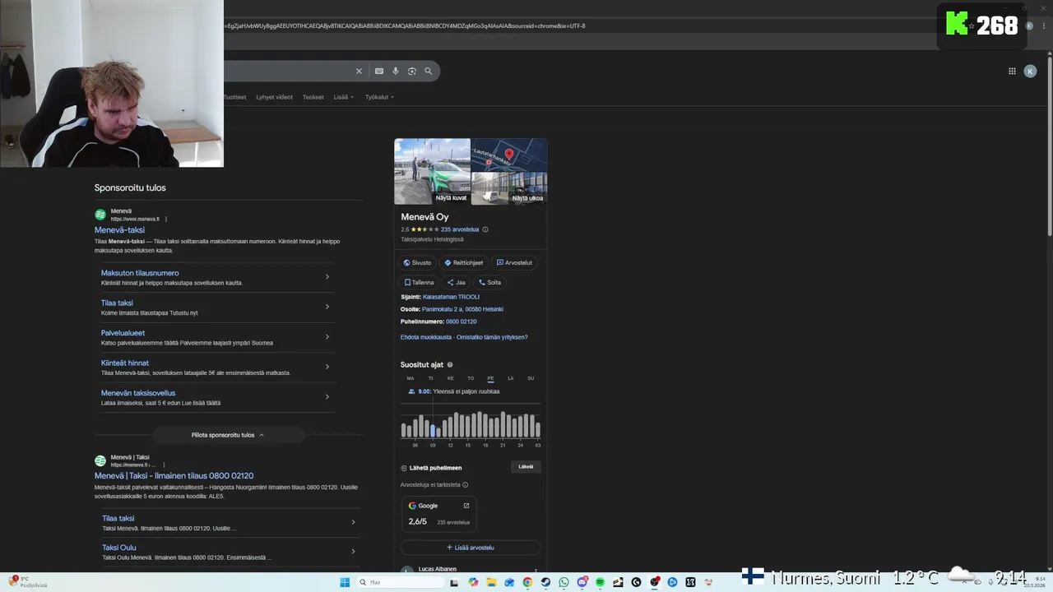The width and height of the screenshot is (1053, 592).
Task: Click Tilaa taksi chevron under Menevä | Taksi
Action: click(x=353, y=522)
